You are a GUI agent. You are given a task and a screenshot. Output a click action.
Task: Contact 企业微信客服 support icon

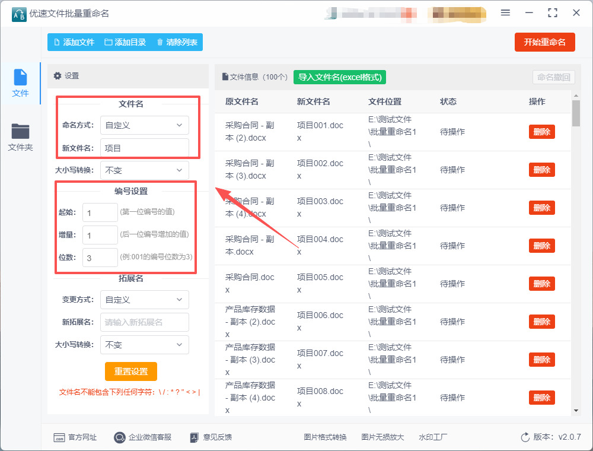[120, 437]
